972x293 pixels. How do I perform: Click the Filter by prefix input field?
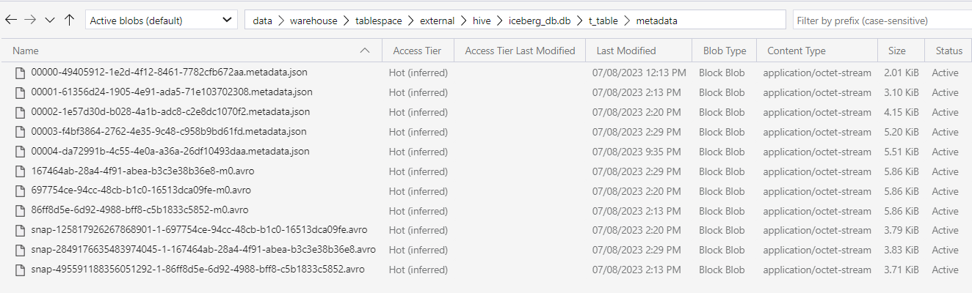(x=882, y=21)
